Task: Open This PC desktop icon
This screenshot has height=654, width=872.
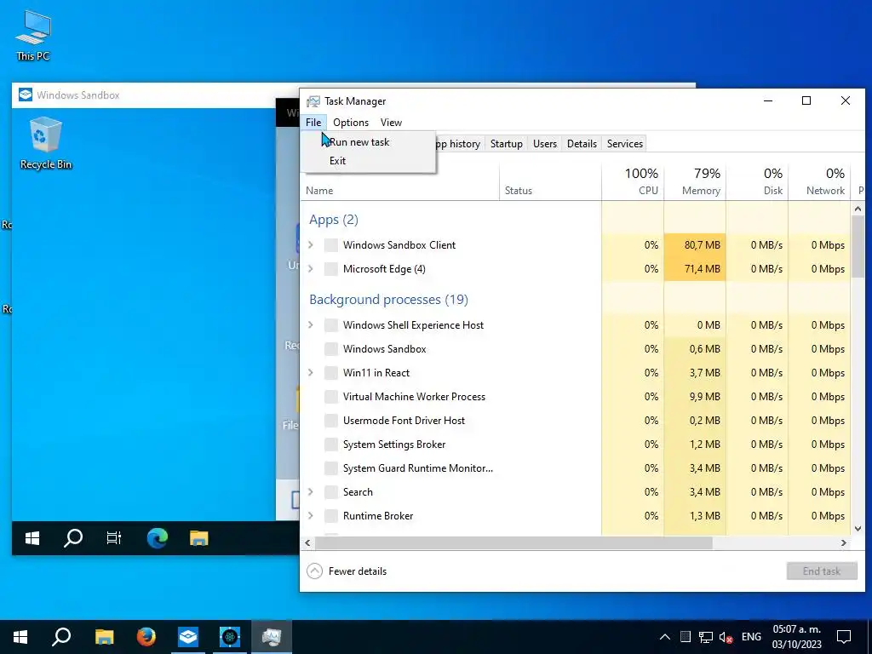Action: click(33, 34)
